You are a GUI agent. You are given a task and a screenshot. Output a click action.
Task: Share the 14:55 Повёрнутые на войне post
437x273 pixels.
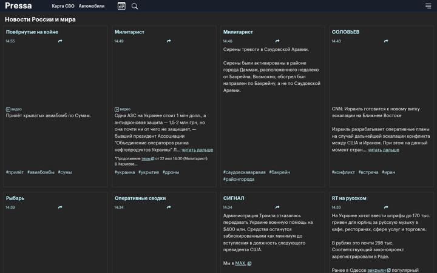coord(60,41)
